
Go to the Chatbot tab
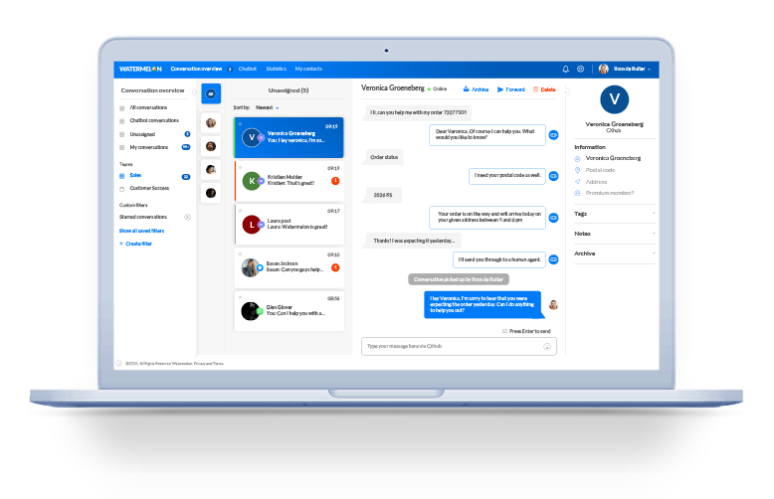(x=248, y=69)
